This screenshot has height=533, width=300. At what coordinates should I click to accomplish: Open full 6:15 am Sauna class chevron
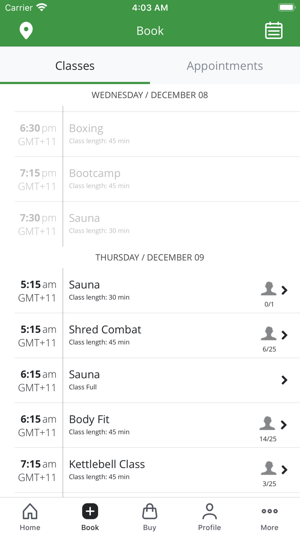[x=284, y=380]
